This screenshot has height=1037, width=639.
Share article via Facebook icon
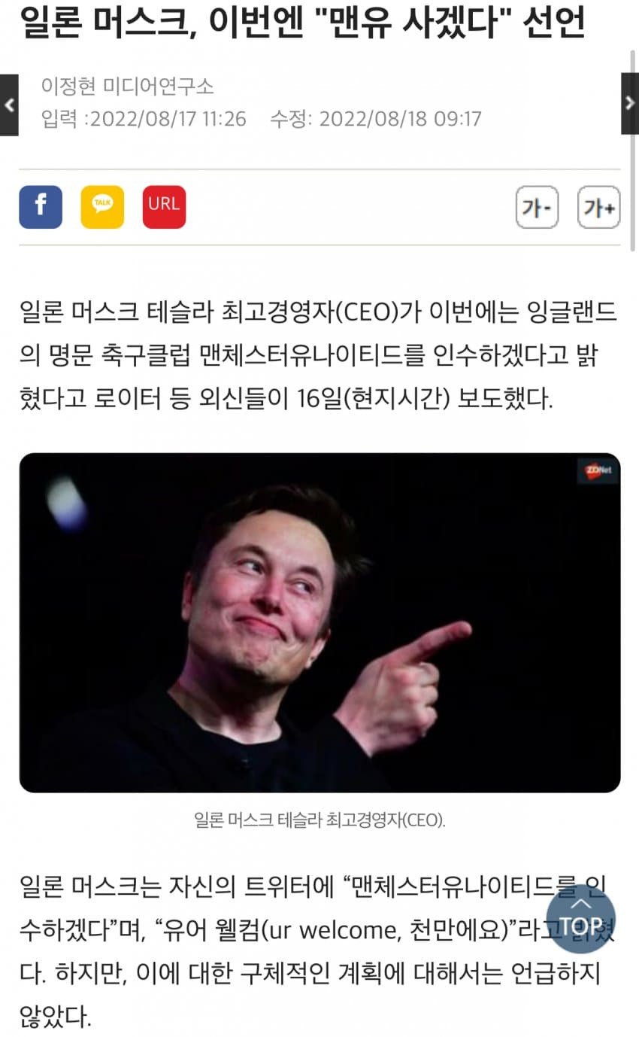coord(41,207)
